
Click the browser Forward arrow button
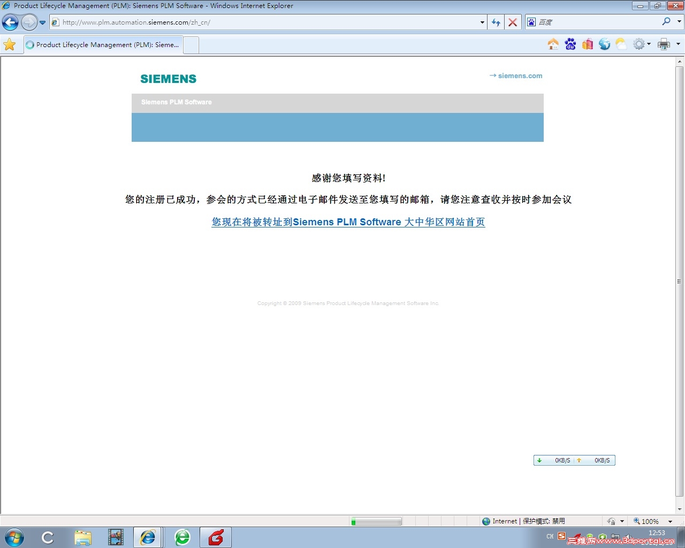click(29, 22)
